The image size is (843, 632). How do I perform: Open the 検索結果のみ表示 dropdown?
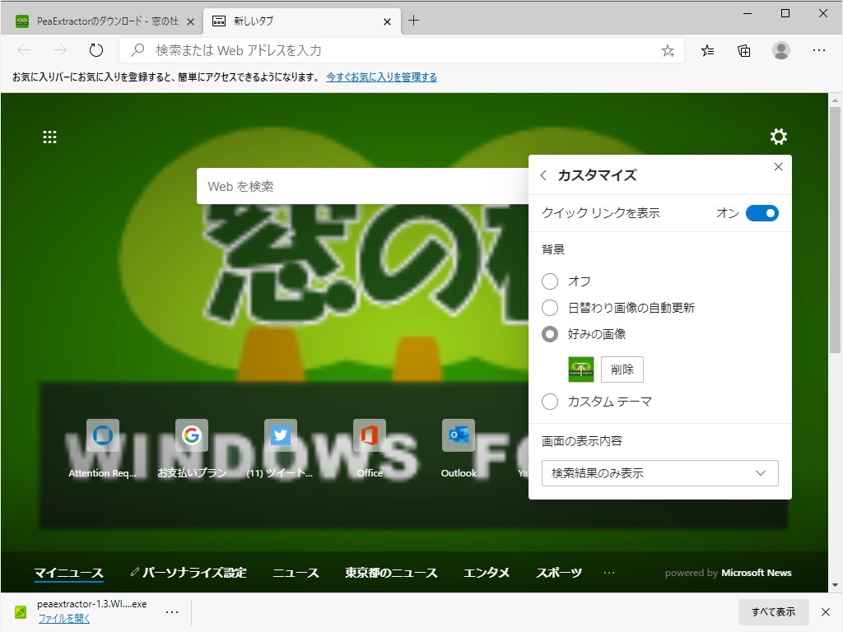659,473
